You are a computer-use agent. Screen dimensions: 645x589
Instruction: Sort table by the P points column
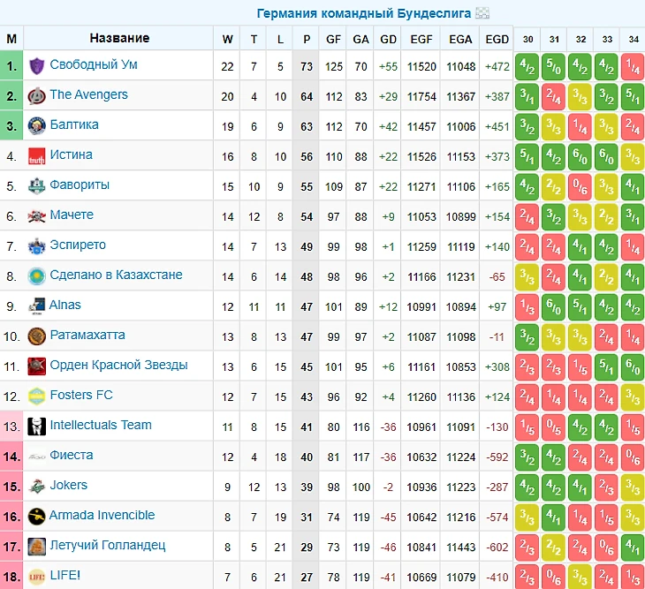coord(307,39)
